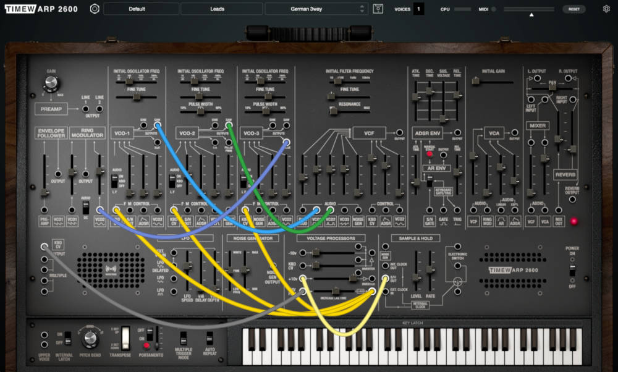Click the Noise Gen Output jack
The image size is (618, 372).
pos(274,265)
